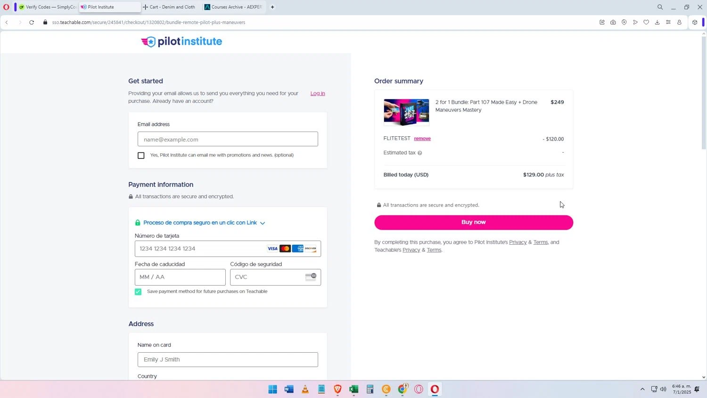This screenshot has height=398, width=707.
Task: Click the expiration date MM / AA field
Action: click(x=180, y=277)
